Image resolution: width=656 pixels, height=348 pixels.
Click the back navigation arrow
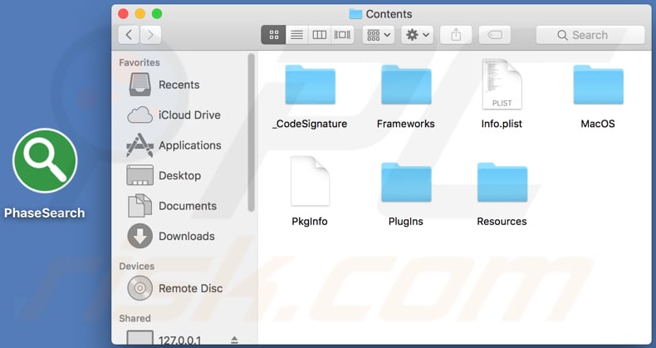129,35
